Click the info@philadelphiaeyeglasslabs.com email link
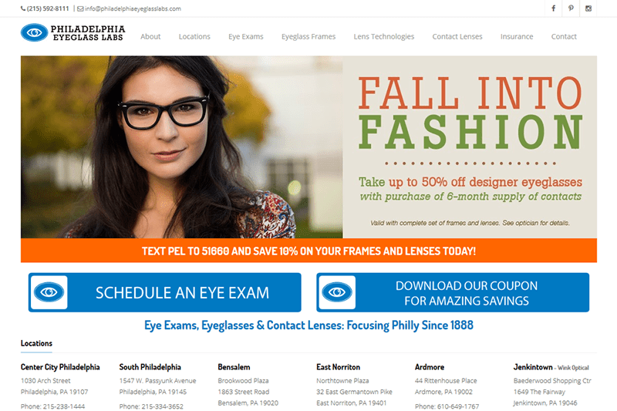 pyautogui.click(x=133, y=8)
